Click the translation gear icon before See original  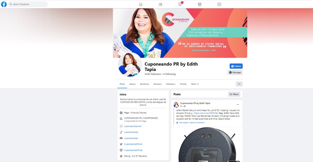pyautogui.click(x=177, y=123)
